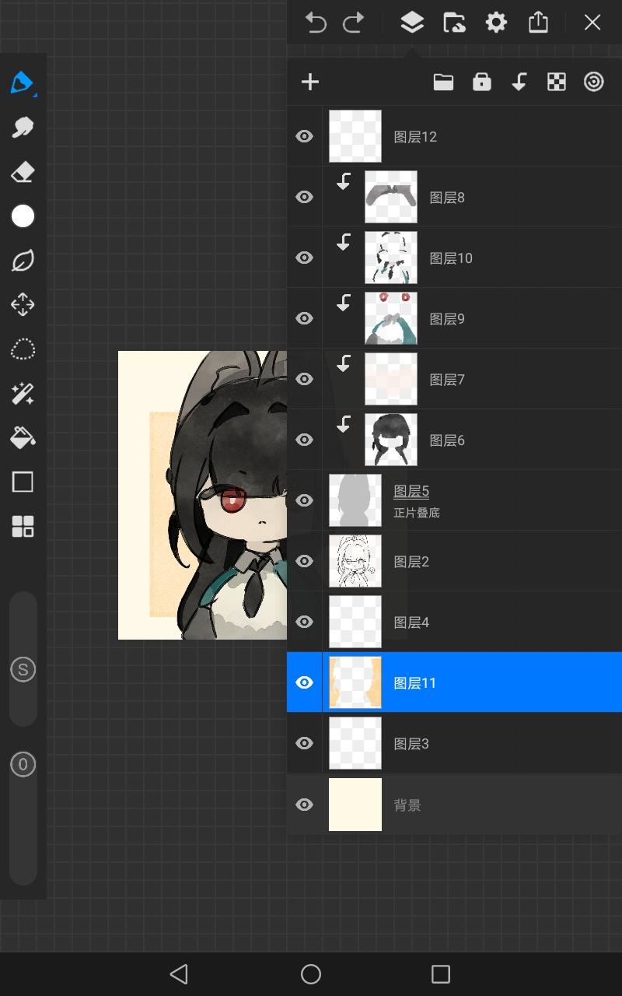Select the 图层12 thumbnail
Viewport: 622px width, 996px height.
click(355, 136)
